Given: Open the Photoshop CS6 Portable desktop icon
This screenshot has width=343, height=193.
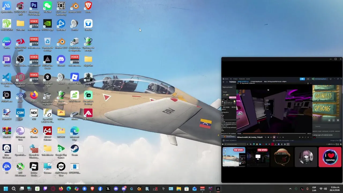Looking at the screenshot, I should pos(34,9).
